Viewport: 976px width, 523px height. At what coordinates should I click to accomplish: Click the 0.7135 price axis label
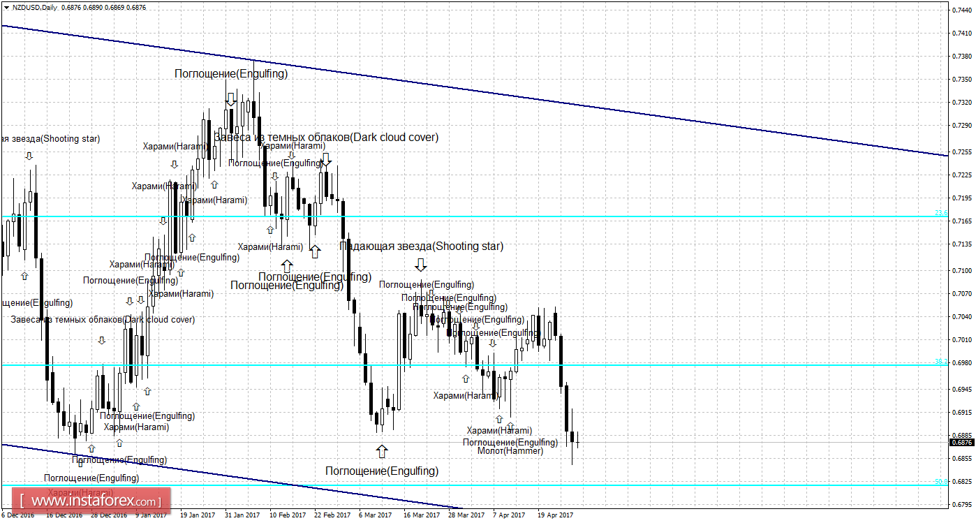pos(963,244)
